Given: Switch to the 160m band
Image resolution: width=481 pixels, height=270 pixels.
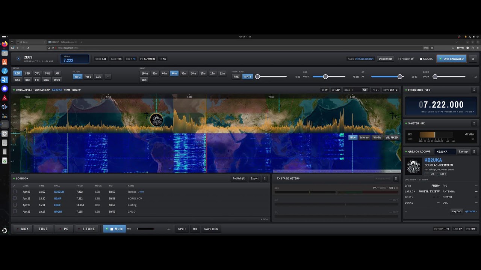Looking at the screenshot, I should pos(144,73).
